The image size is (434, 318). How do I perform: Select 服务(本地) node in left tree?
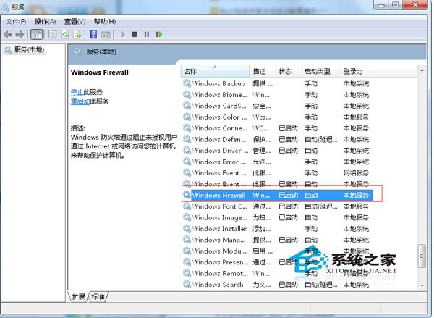coord(25,50)
